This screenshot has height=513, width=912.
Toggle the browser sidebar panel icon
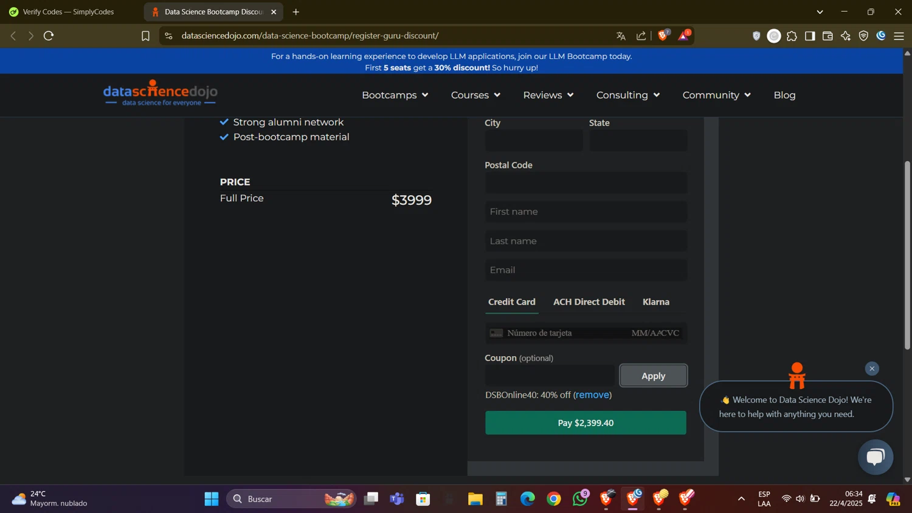tap(810, 36)
